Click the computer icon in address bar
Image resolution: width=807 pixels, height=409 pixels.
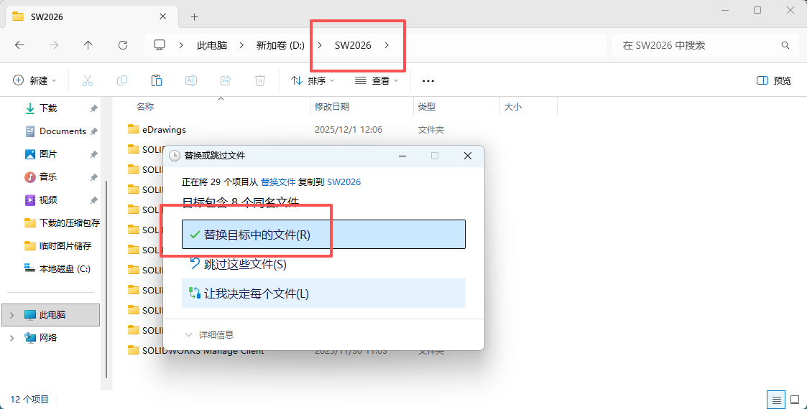pos(160,45)
